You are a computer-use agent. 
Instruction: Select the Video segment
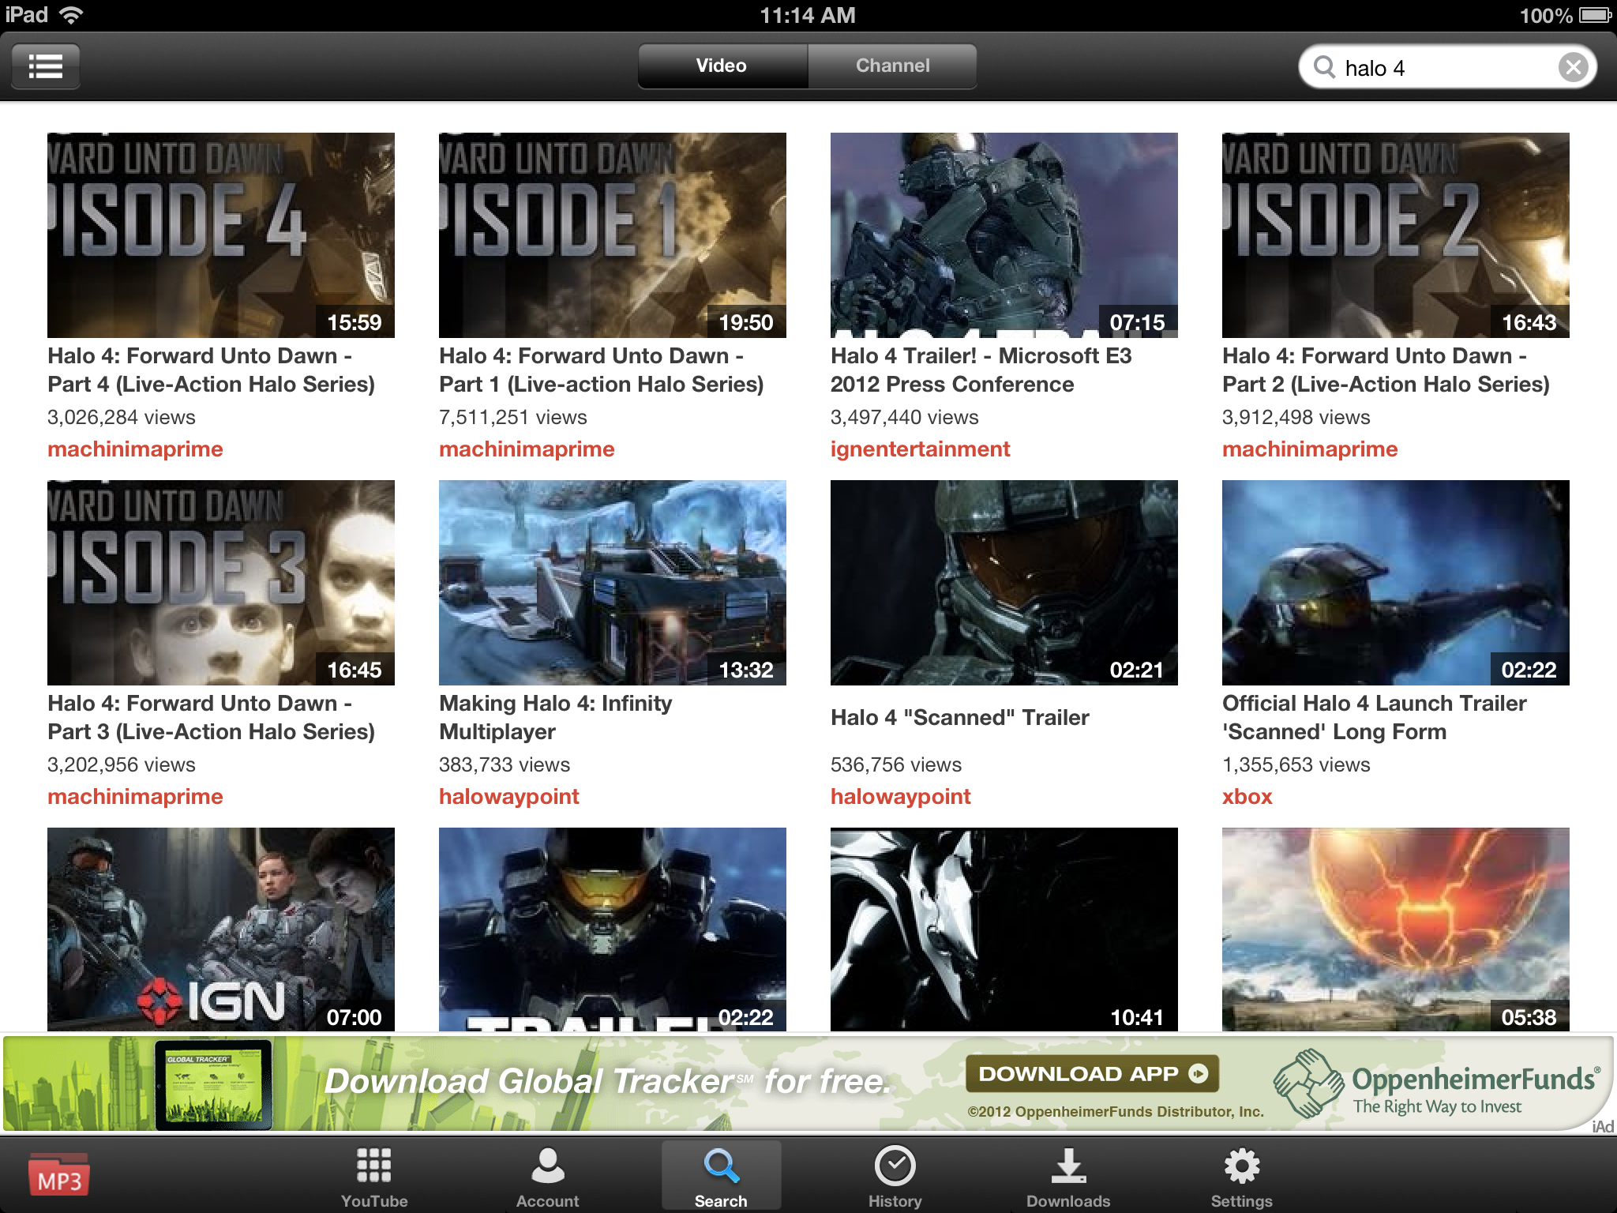(722, 66)
